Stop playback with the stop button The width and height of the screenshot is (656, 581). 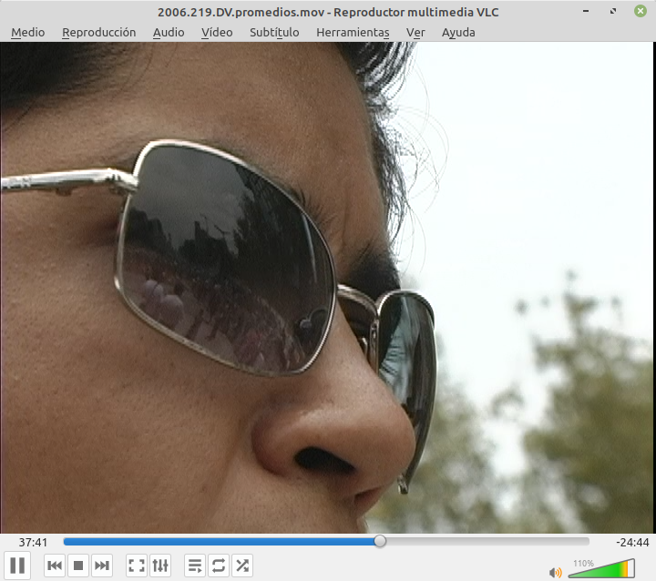77,566
